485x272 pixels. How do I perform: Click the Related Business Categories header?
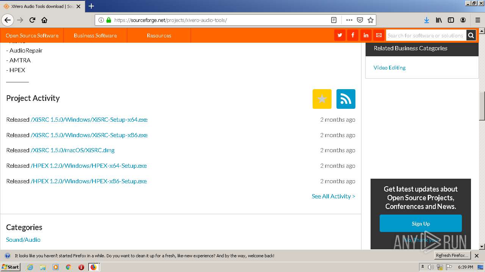410,48
